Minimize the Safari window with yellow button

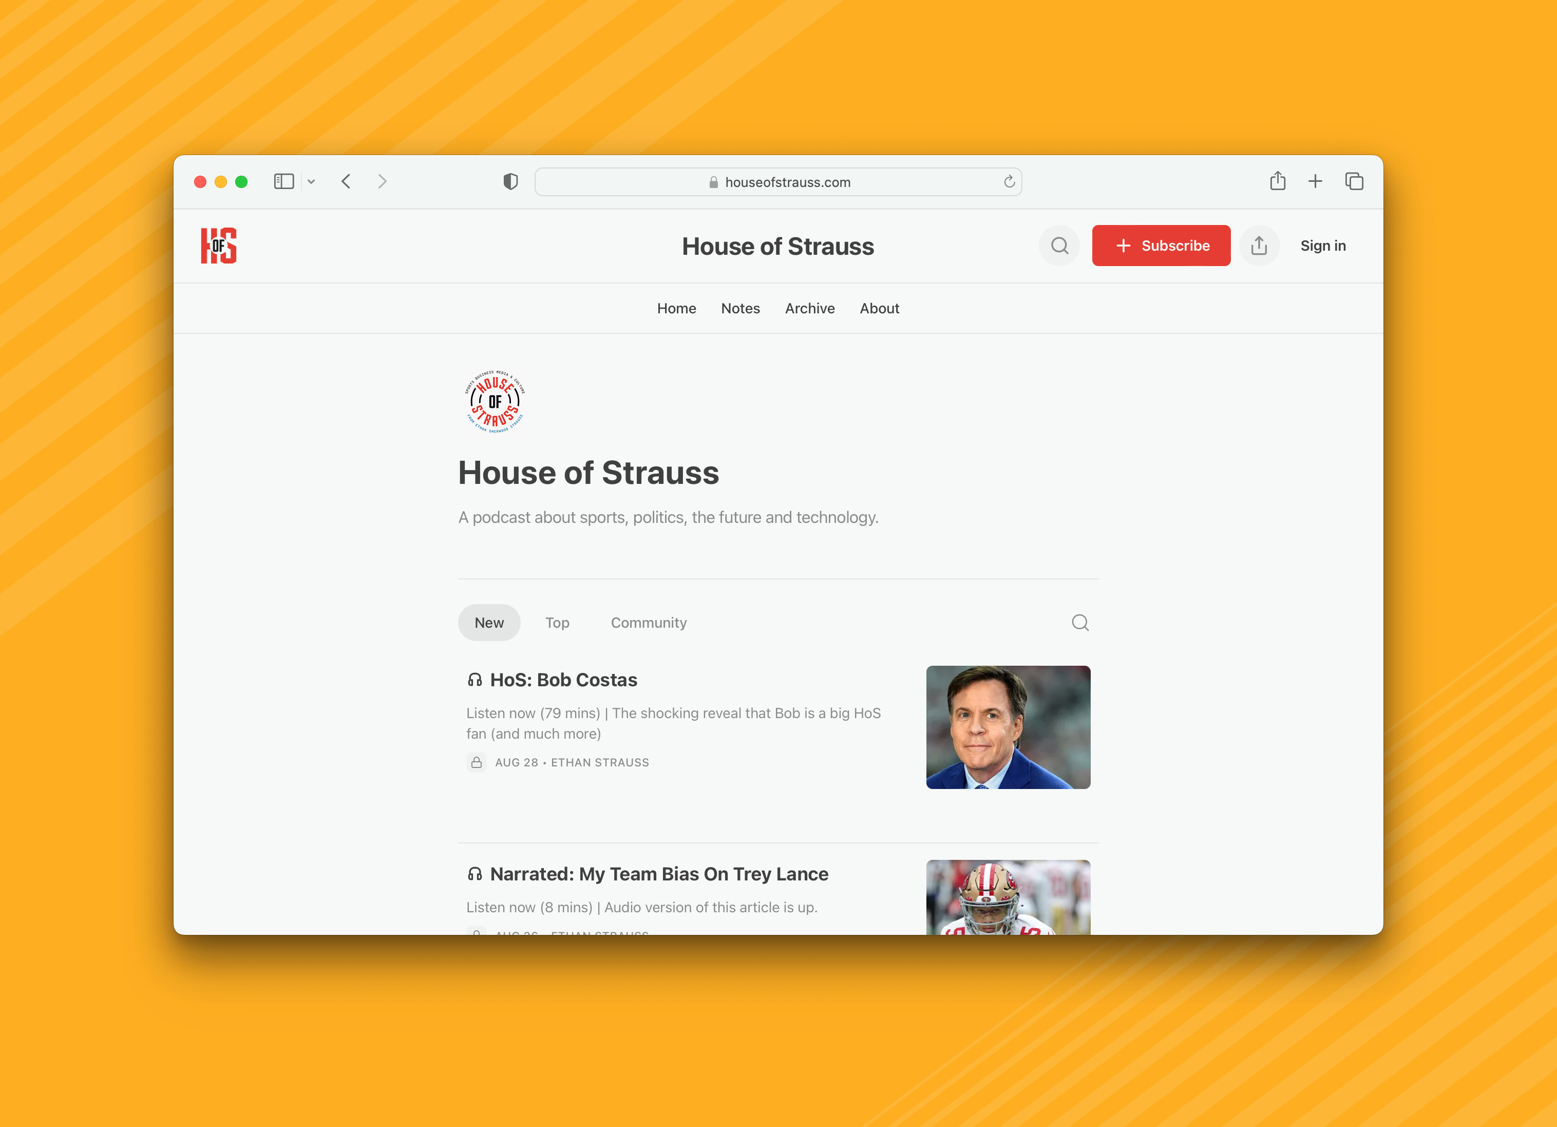click(220, 182)
